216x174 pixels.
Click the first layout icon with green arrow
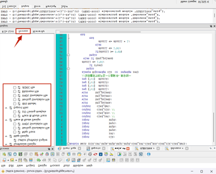(119, 154)
